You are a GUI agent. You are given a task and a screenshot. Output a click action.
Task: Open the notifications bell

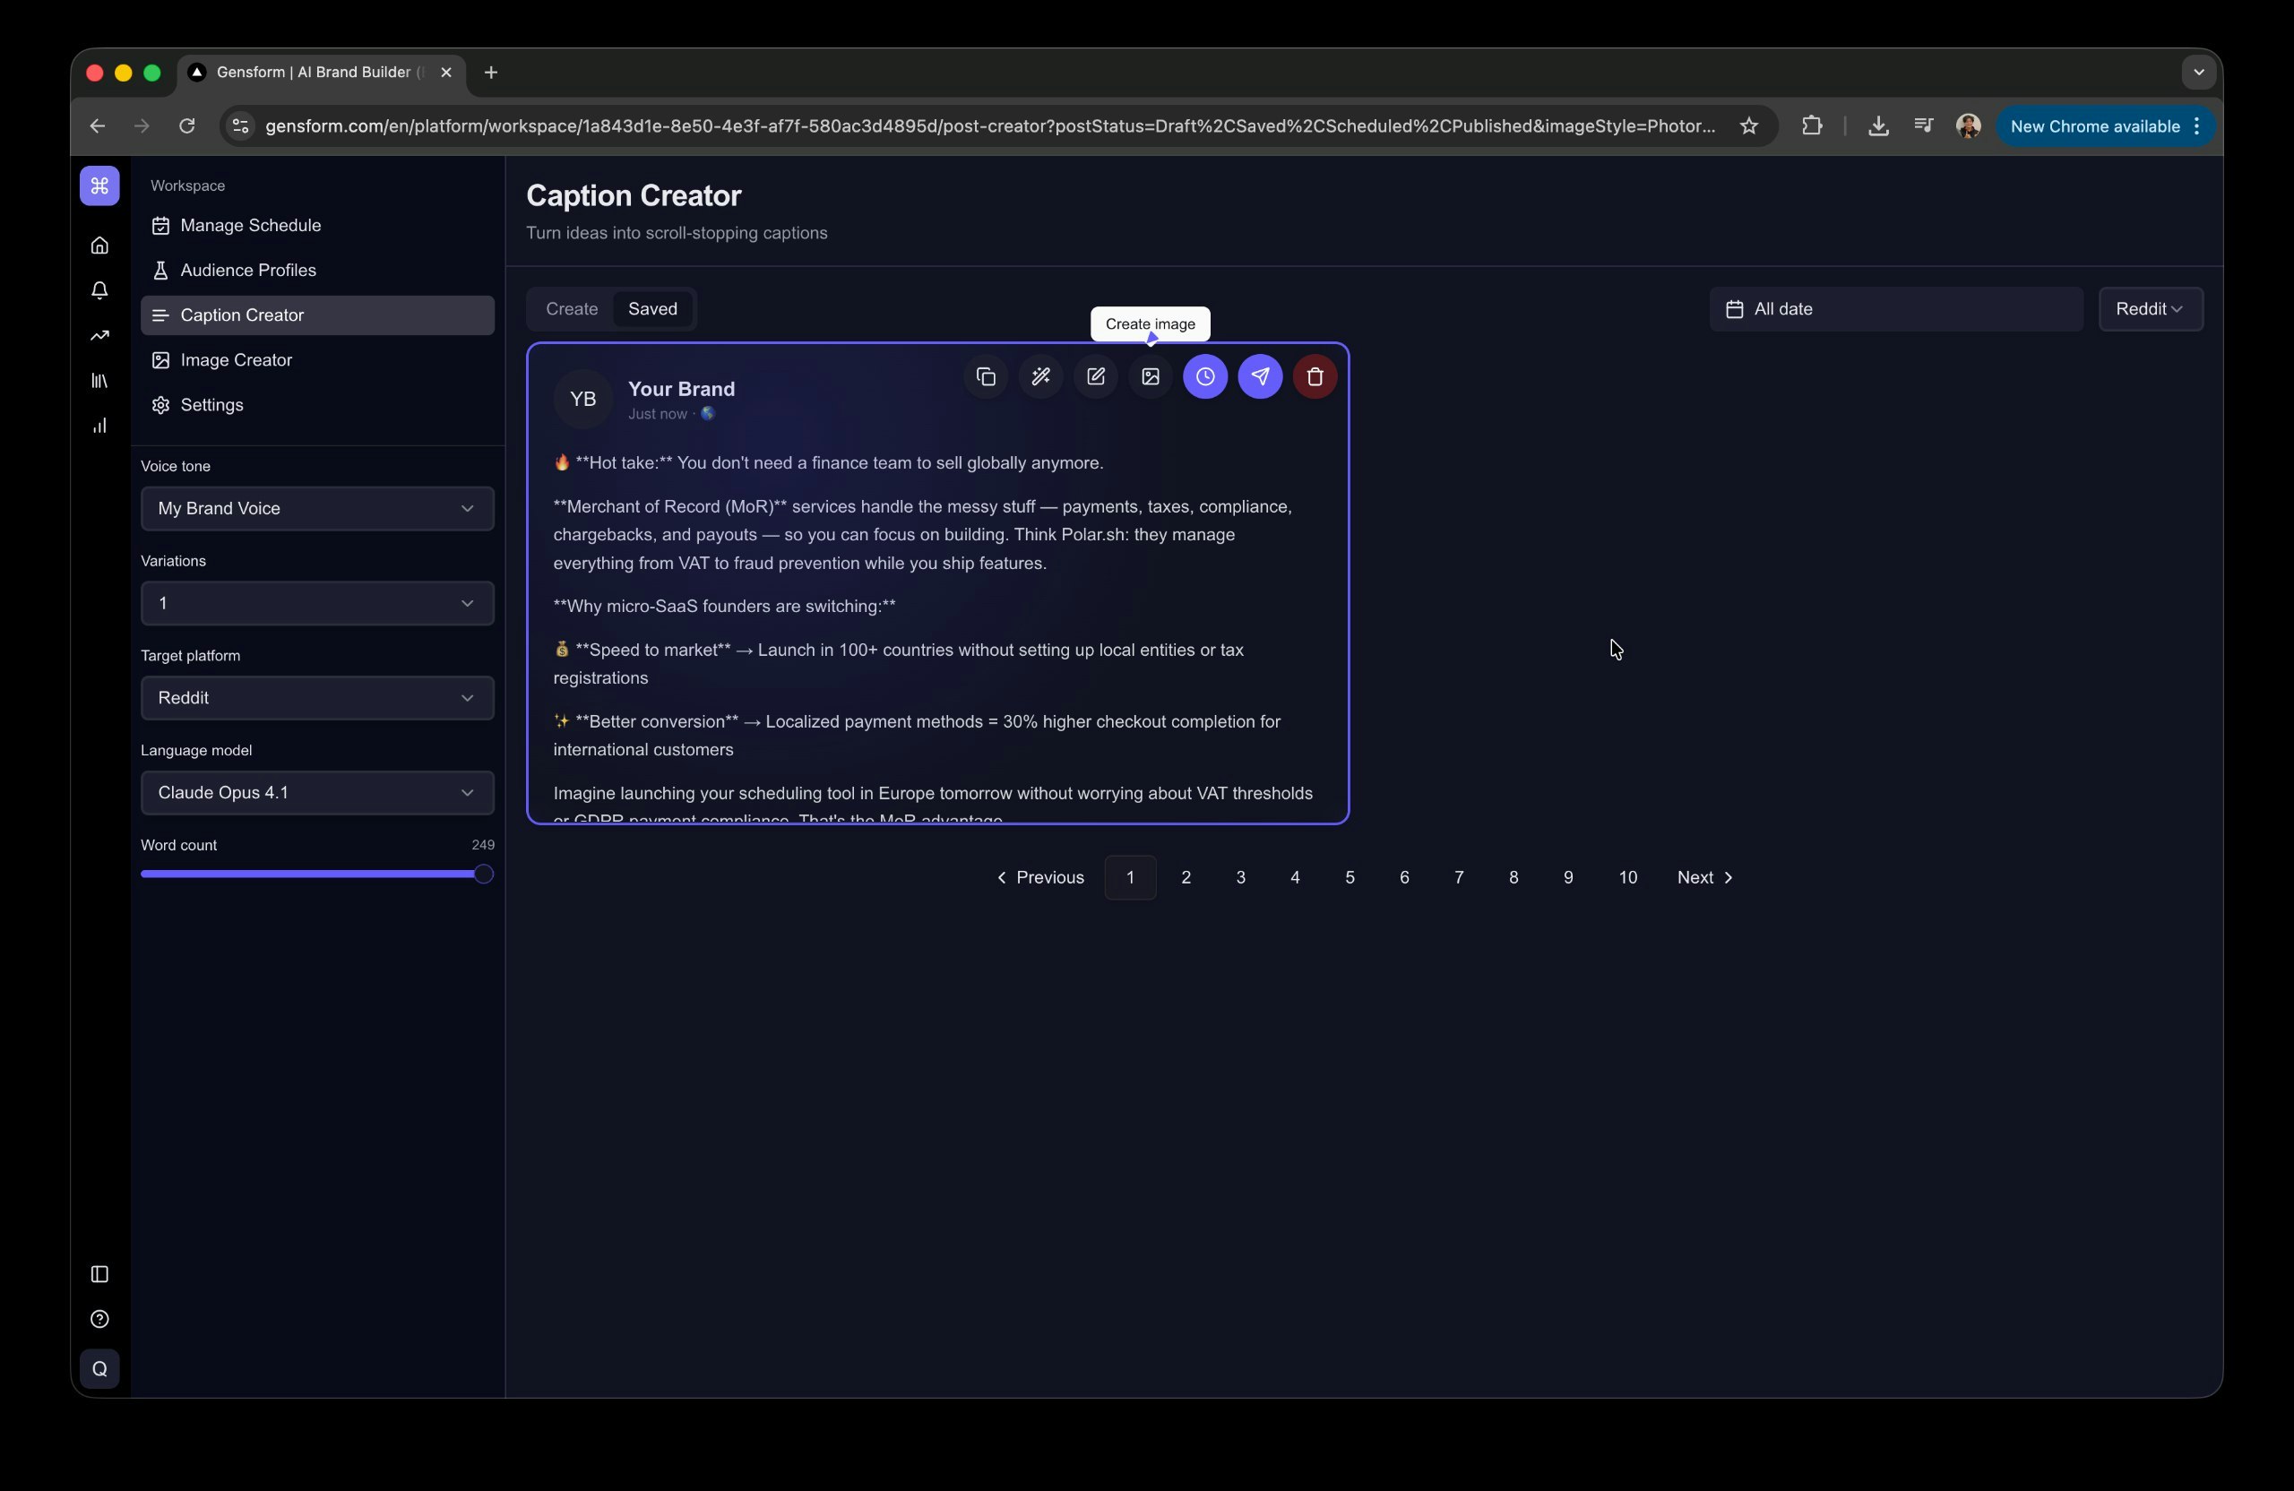point(99,290)
